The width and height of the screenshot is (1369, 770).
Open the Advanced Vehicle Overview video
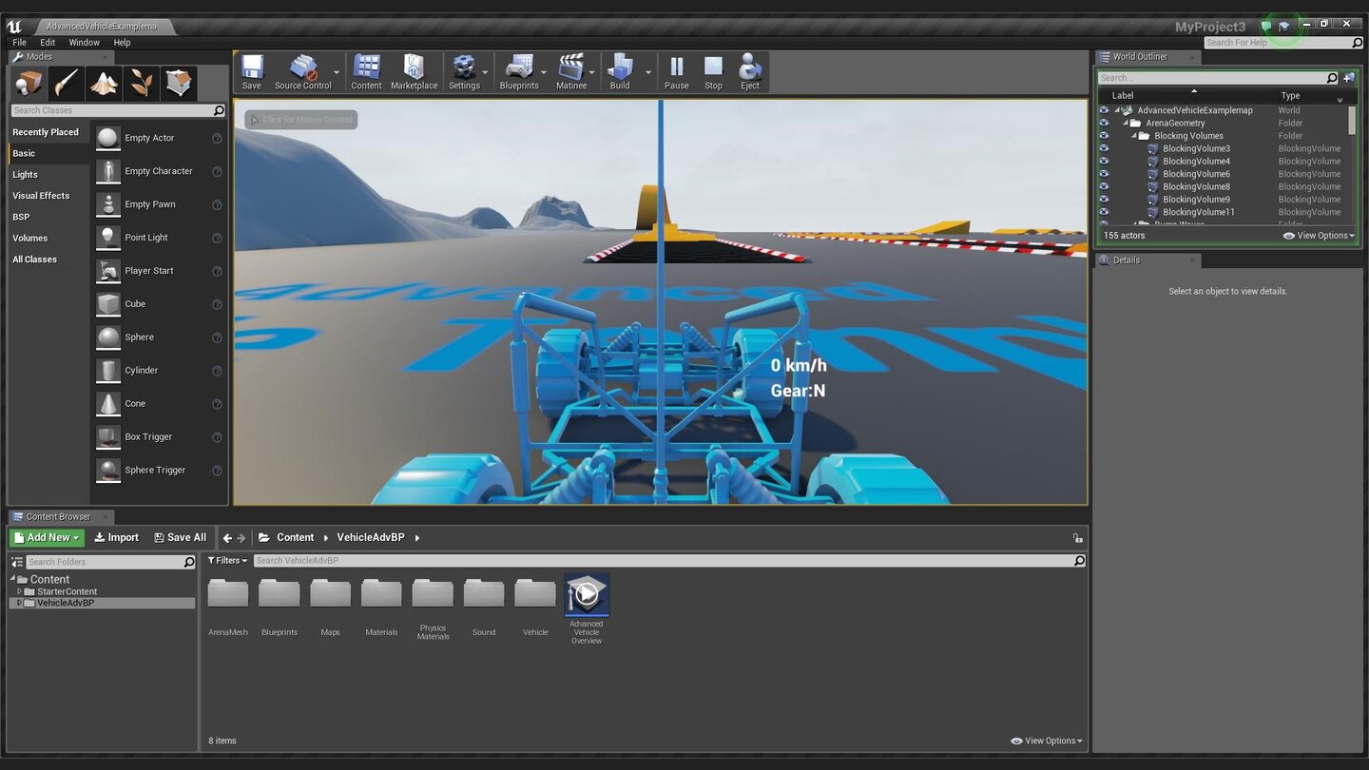(587, 594)
